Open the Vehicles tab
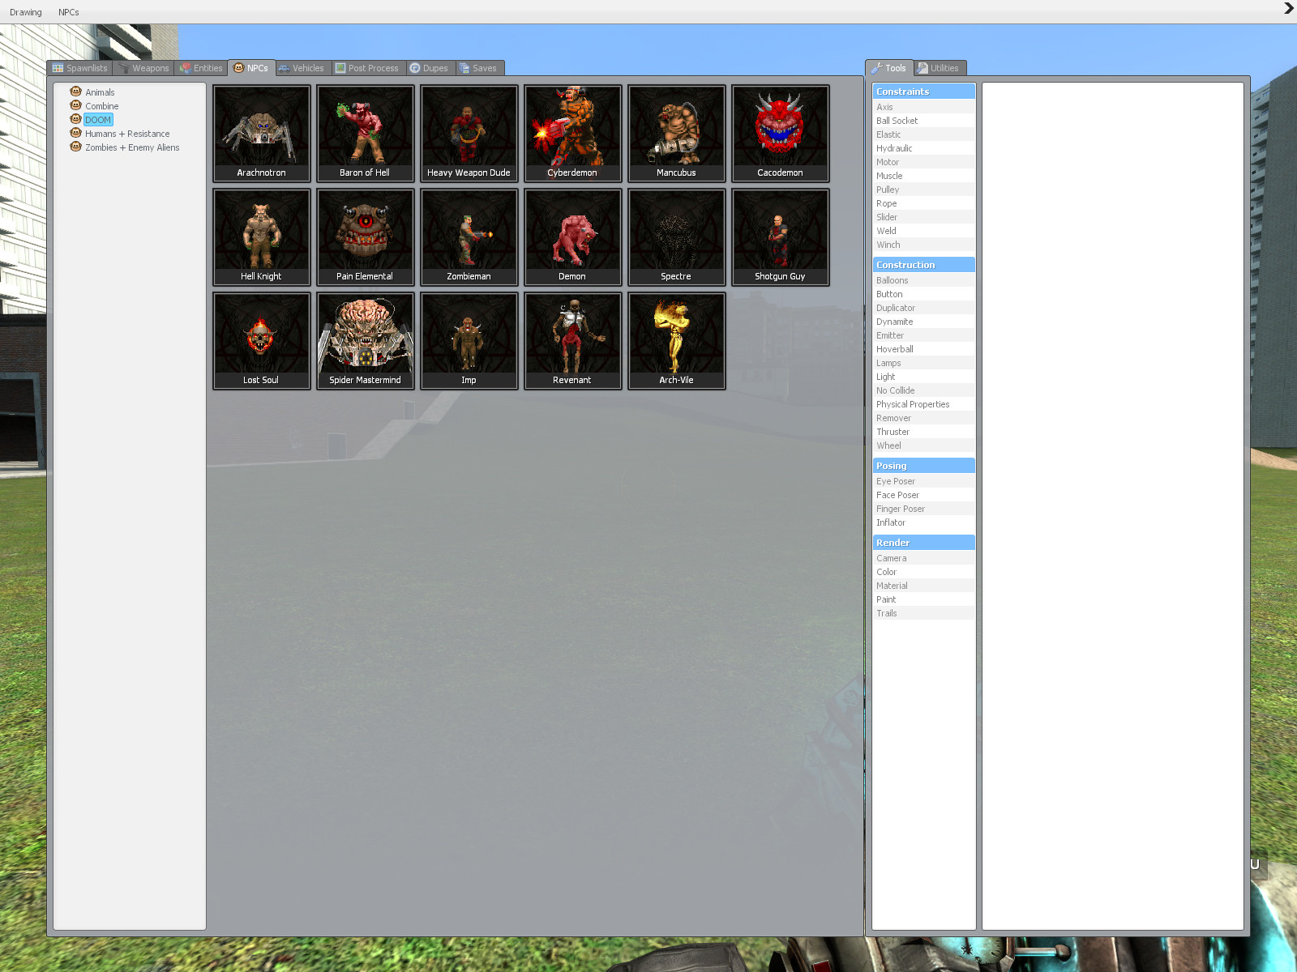This screenshot has width=1297, height=972. click(301, 68)
